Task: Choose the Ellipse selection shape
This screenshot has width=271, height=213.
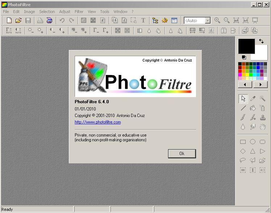Action: [x=253, y=142]
